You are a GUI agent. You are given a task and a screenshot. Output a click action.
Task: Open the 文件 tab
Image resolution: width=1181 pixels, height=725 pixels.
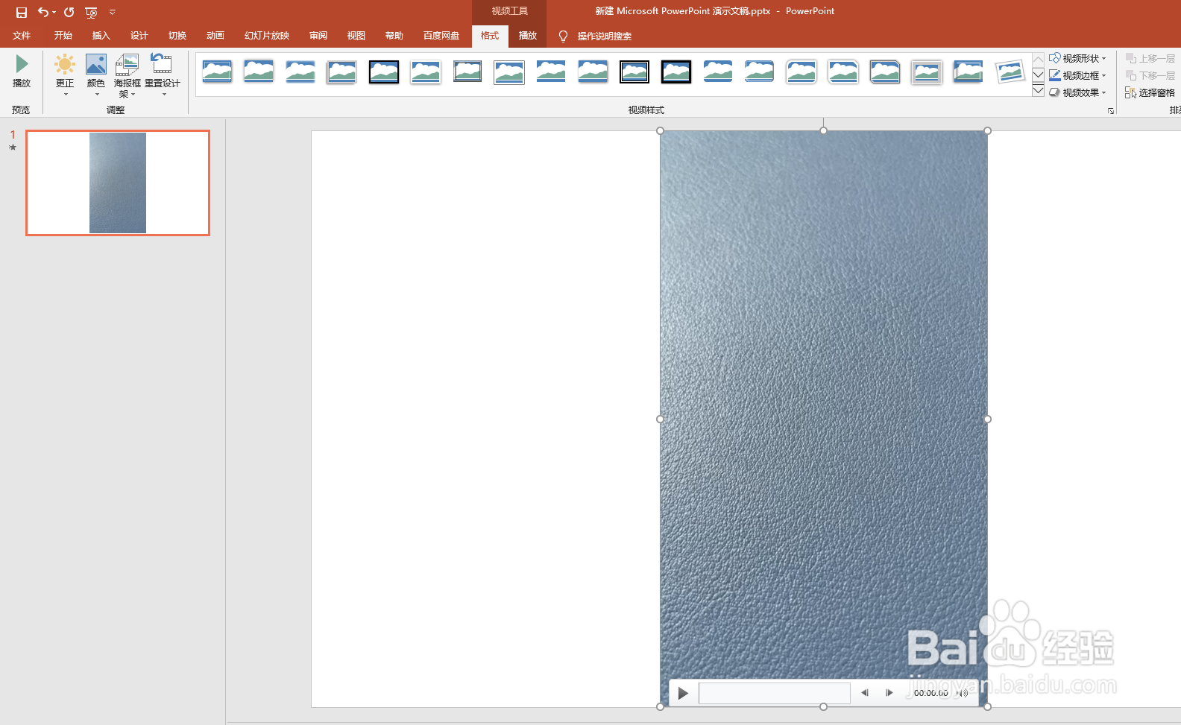pos(22,36)
